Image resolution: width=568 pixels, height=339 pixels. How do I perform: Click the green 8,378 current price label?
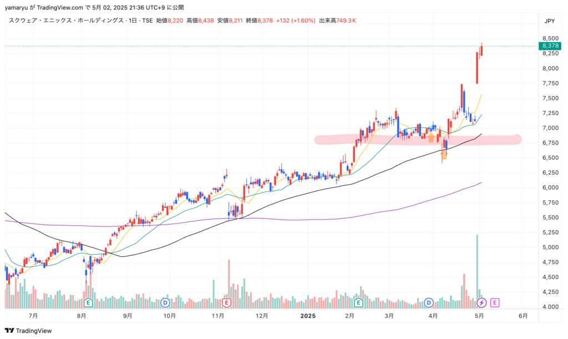click(550, 45)
